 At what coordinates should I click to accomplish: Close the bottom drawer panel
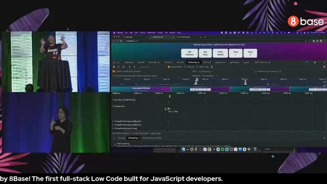point(324,138)
